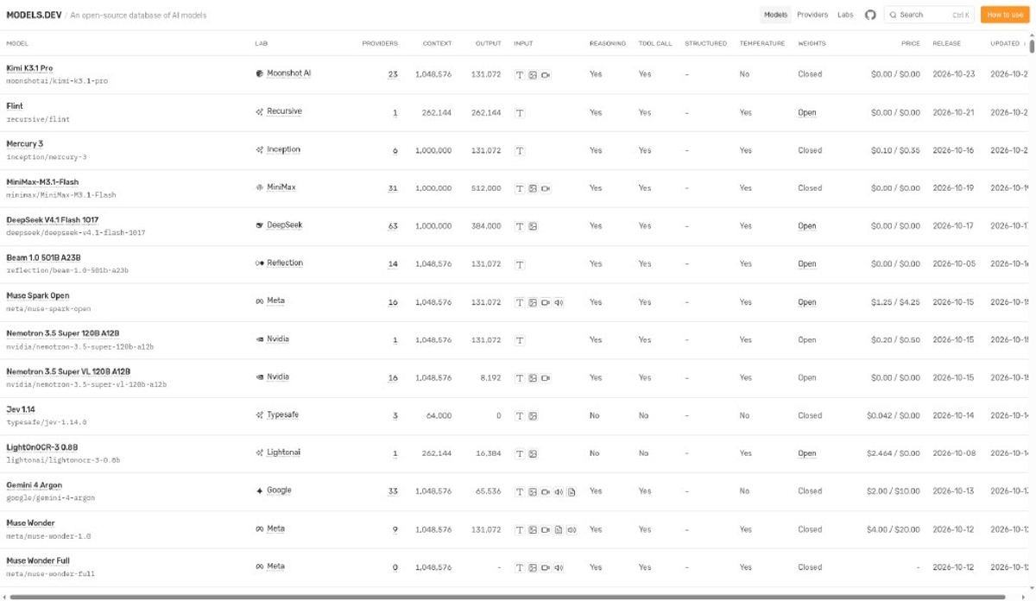Viewport: 1036px width, 601px height.
Task: Click Meta logo in Muse Spark Open row
Action: pos(259,301)
